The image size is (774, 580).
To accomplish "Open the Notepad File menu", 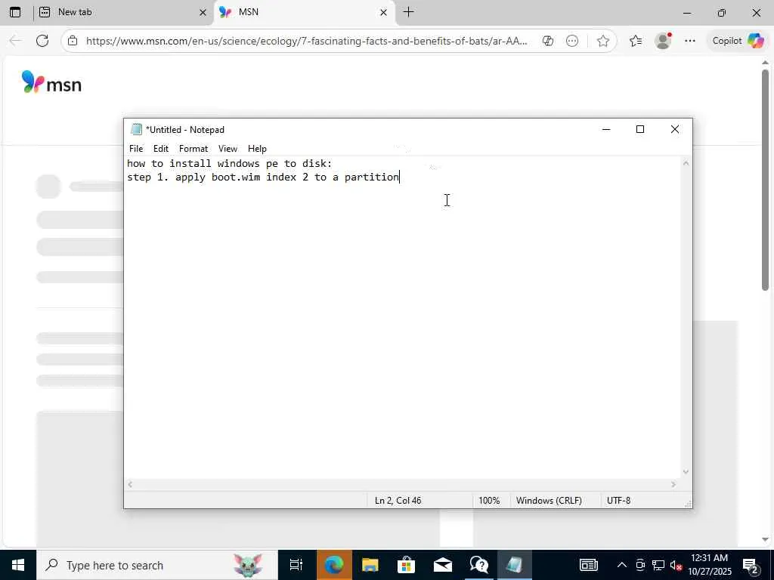I will 136,149.
